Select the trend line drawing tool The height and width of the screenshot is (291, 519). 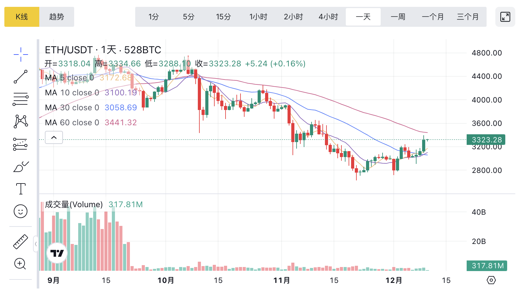(x=21, y=77)
